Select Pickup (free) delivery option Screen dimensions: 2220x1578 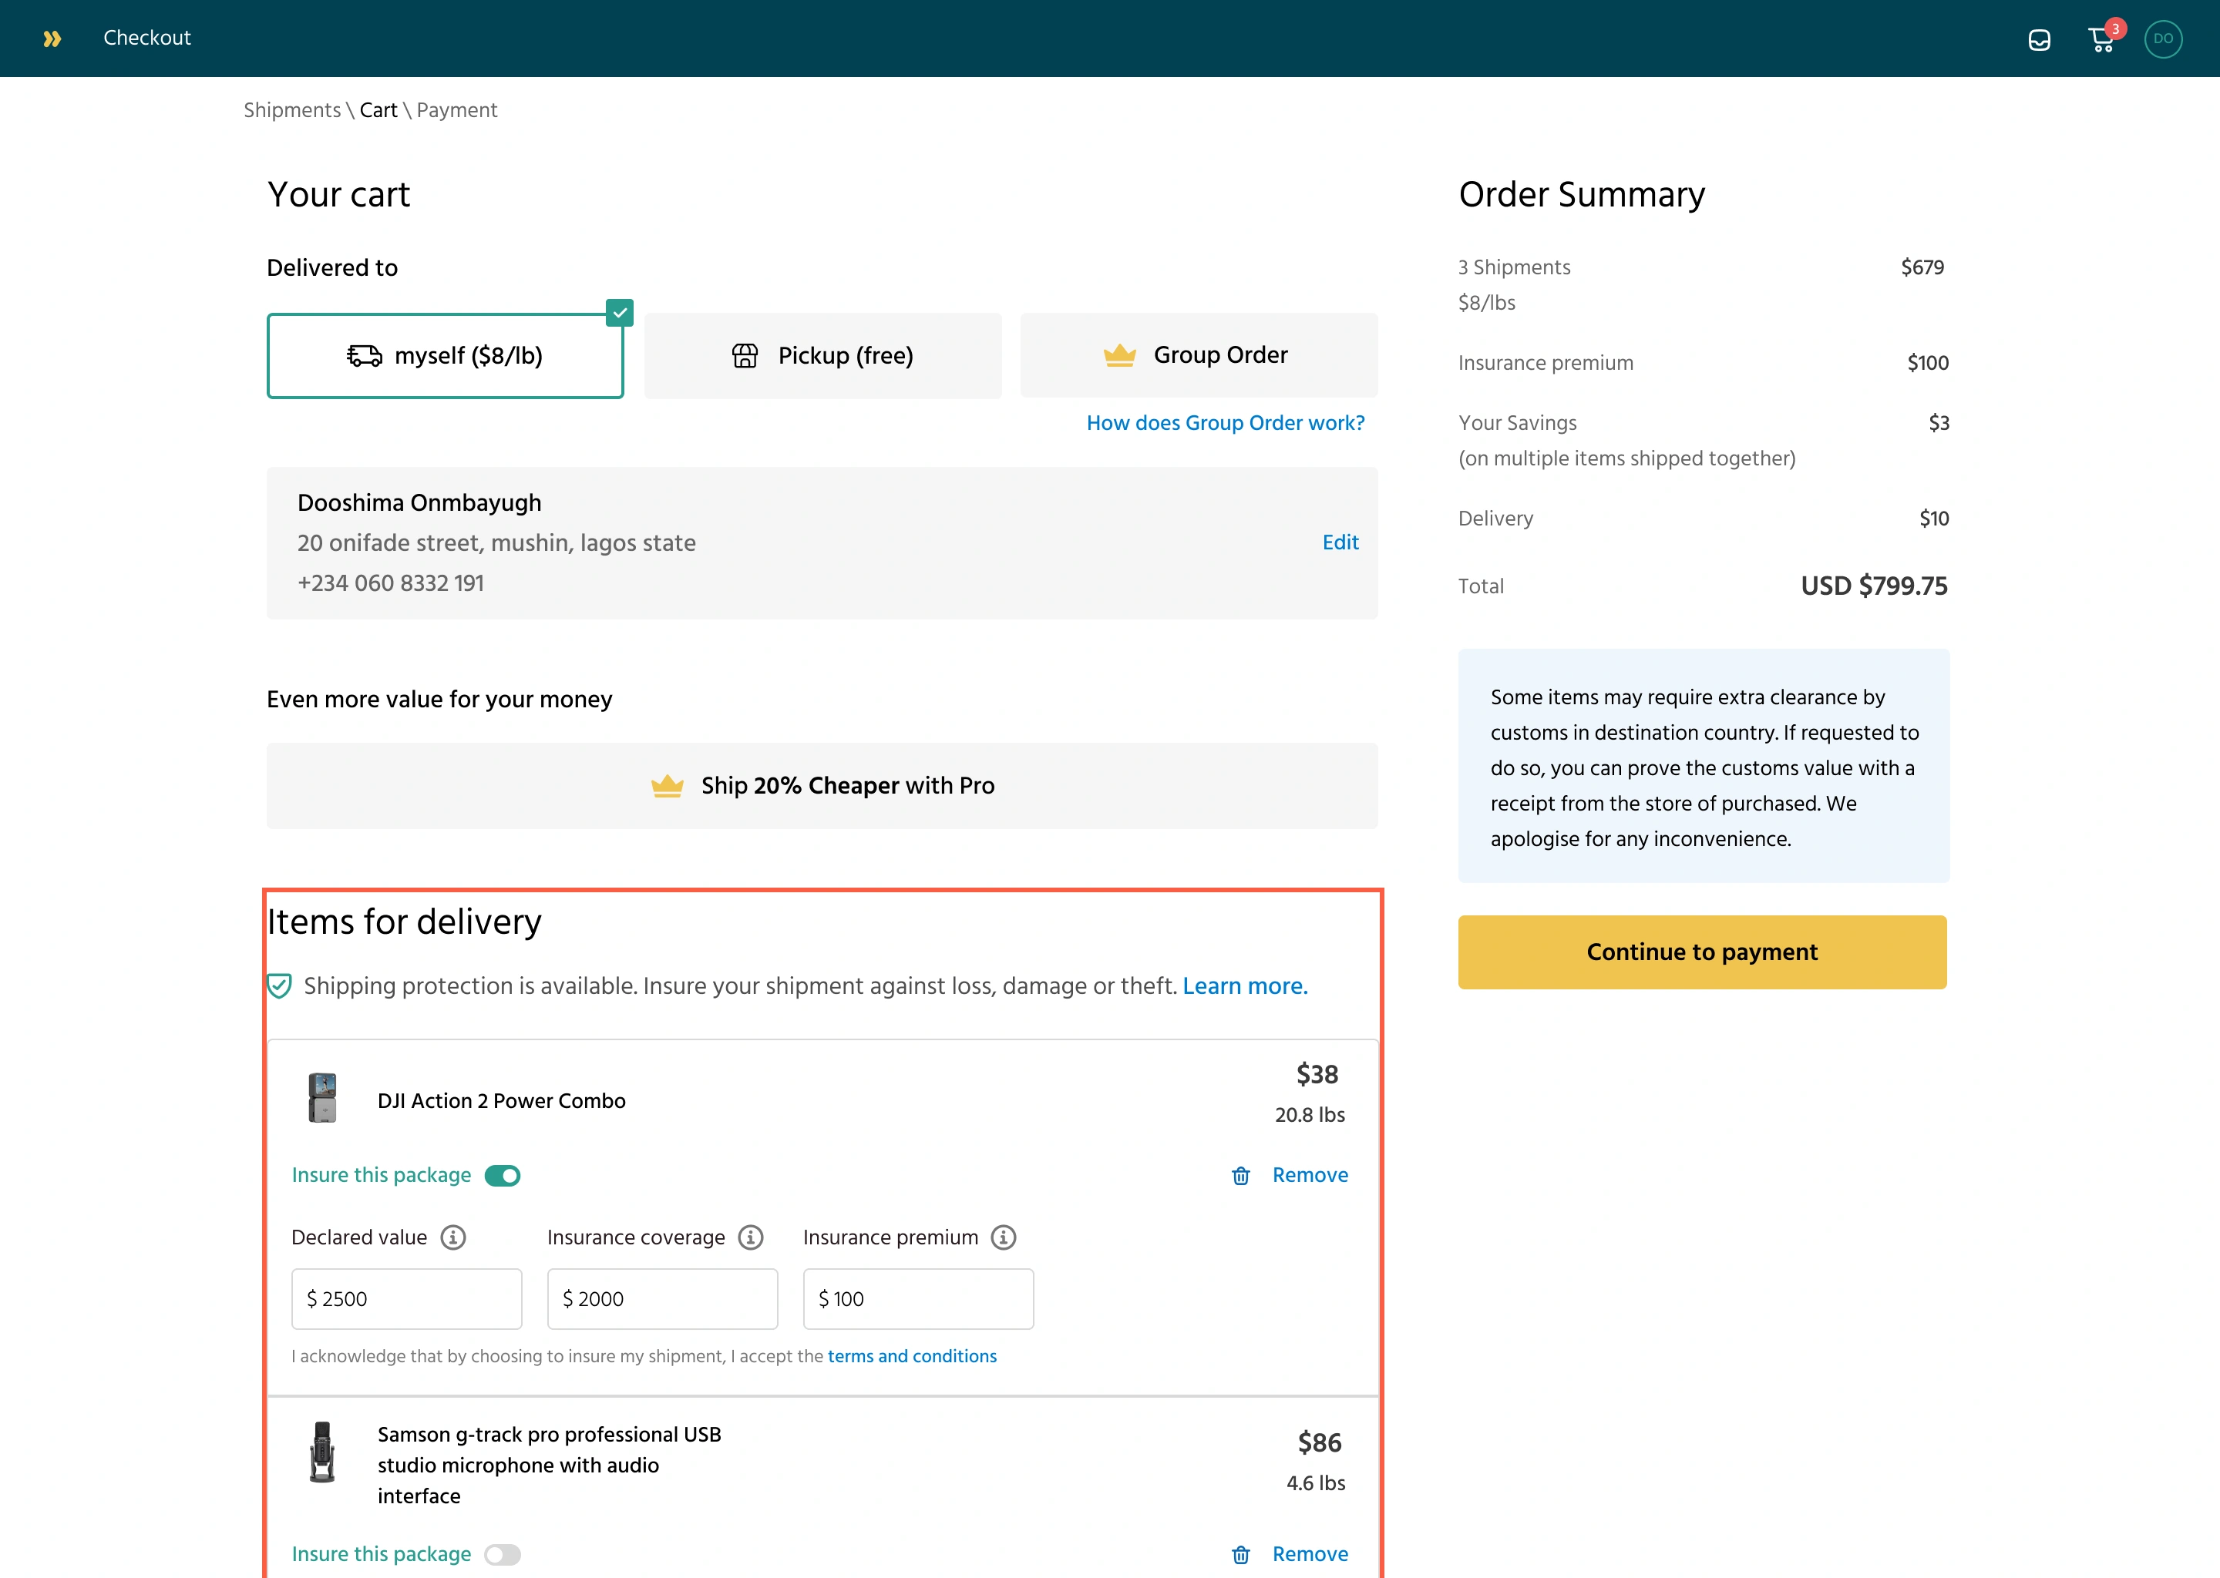[x=822, y=356]
